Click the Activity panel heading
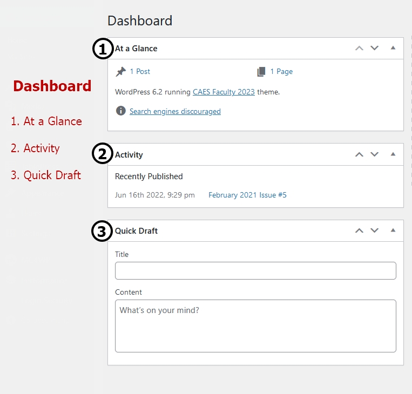 point(129,155)
